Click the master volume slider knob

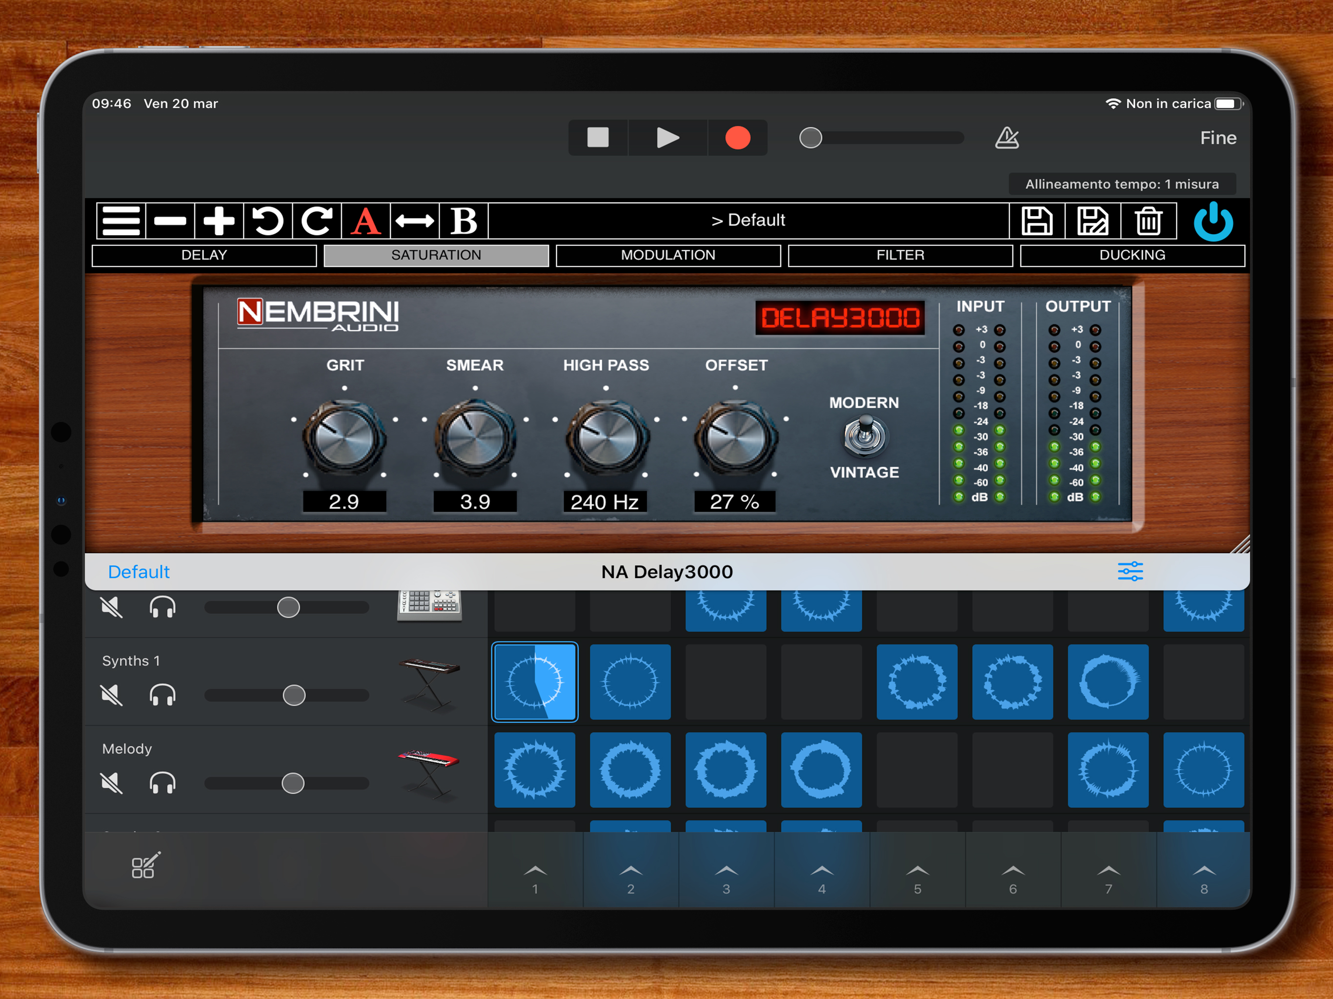pyautogui.click(x=810, y=138)
